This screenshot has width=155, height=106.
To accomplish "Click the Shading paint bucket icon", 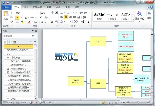I will (62, 22).
